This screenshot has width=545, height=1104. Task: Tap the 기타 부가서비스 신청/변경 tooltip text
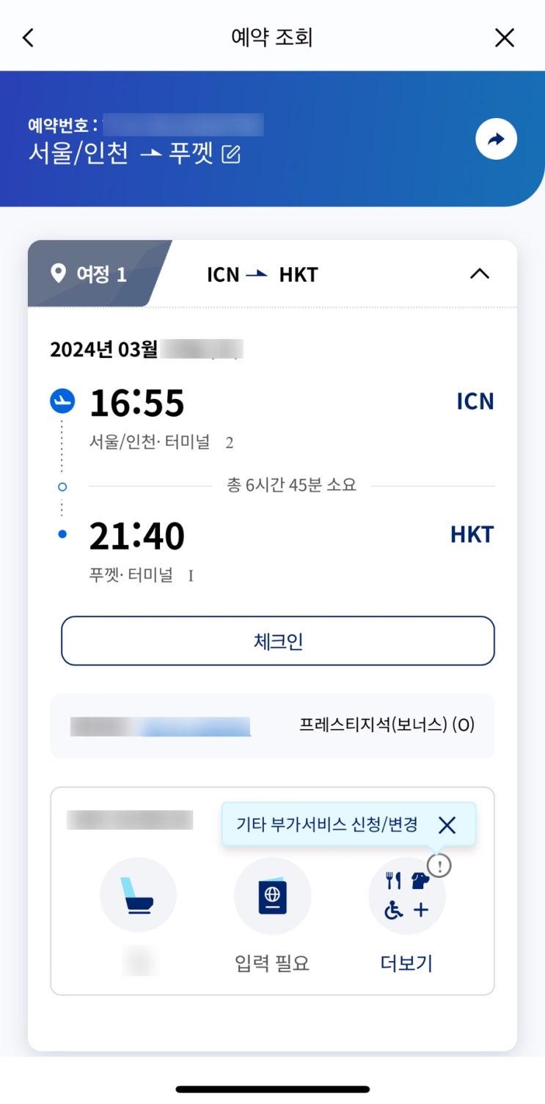[327, 825]
